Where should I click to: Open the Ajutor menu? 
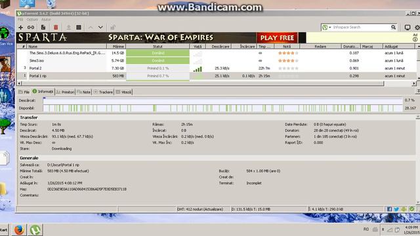(x=46, y=20)
